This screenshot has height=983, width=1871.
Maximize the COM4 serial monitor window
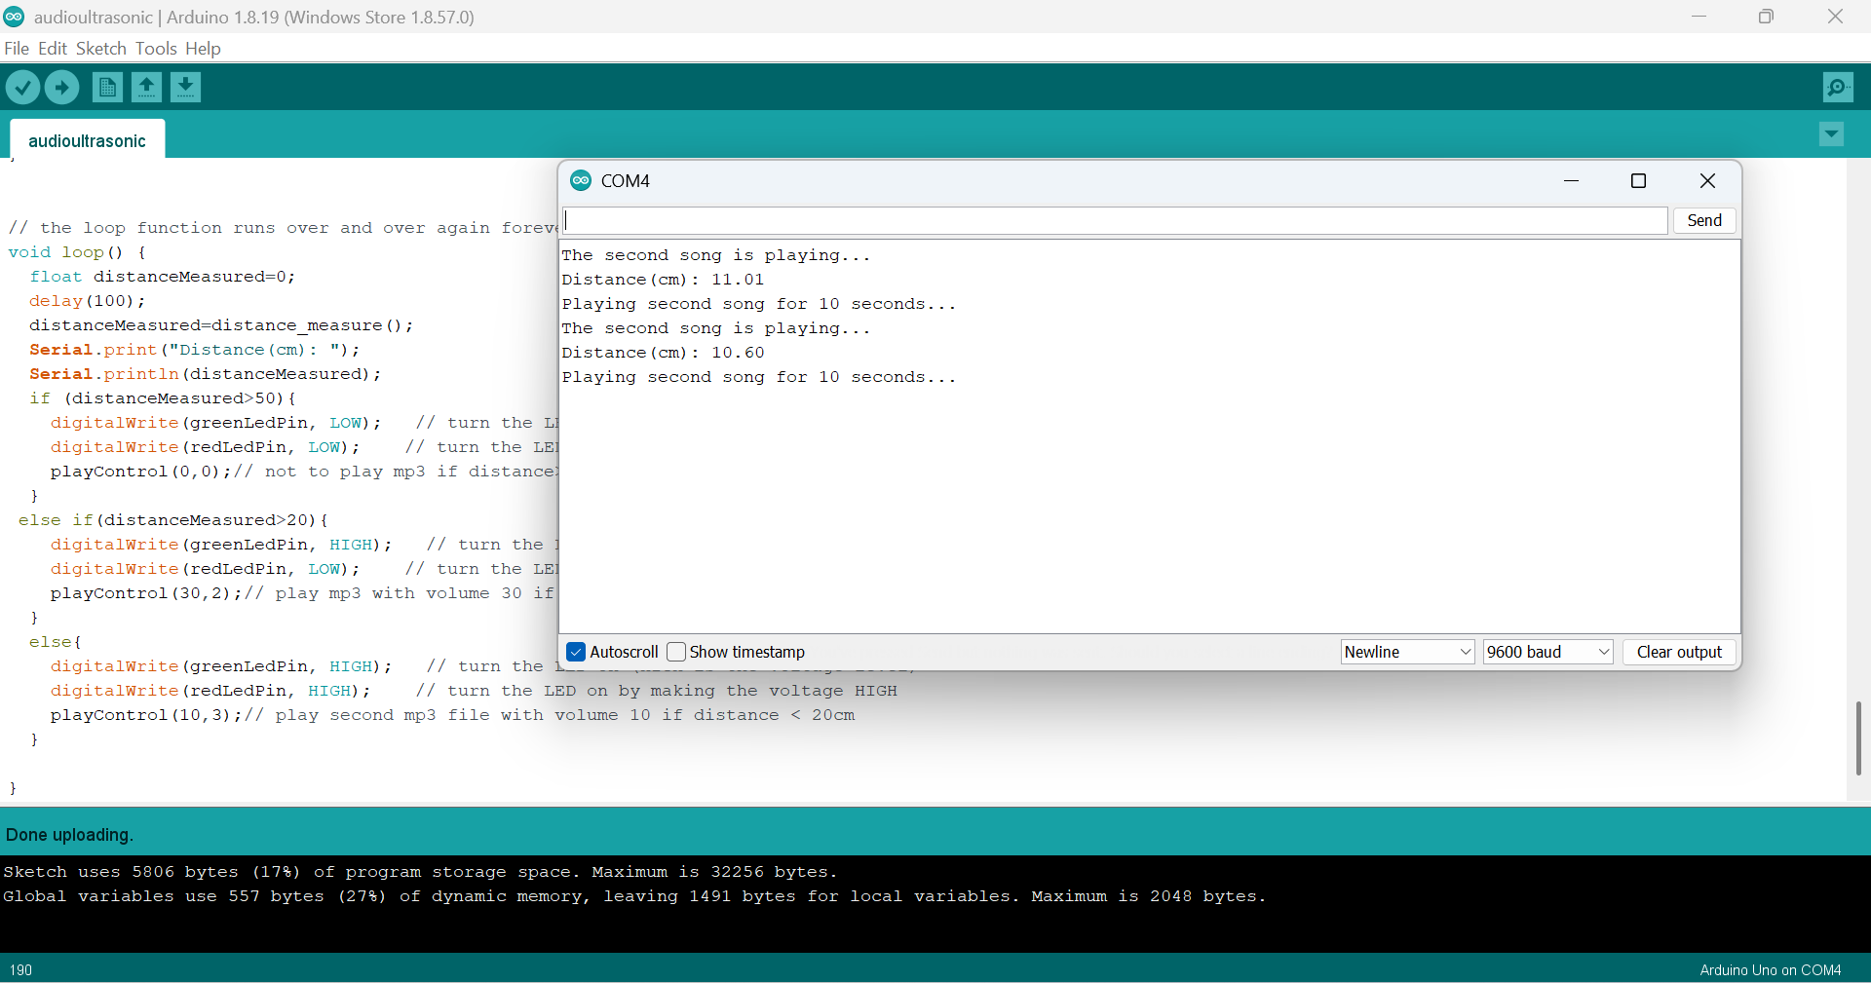pos(1638,181)
